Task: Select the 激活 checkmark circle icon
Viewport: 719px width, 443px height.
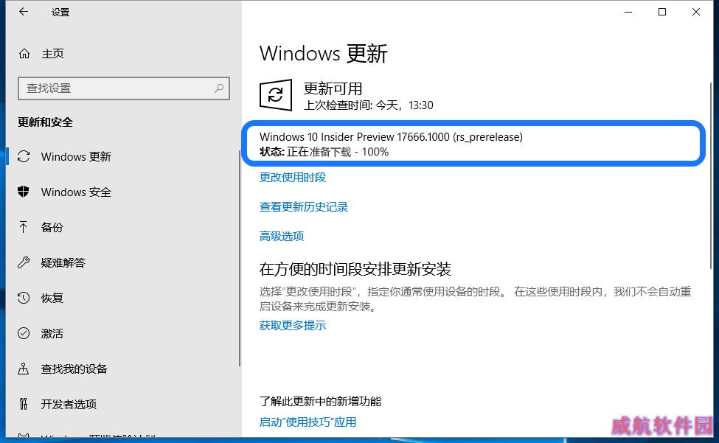Action: coord(24,333)
